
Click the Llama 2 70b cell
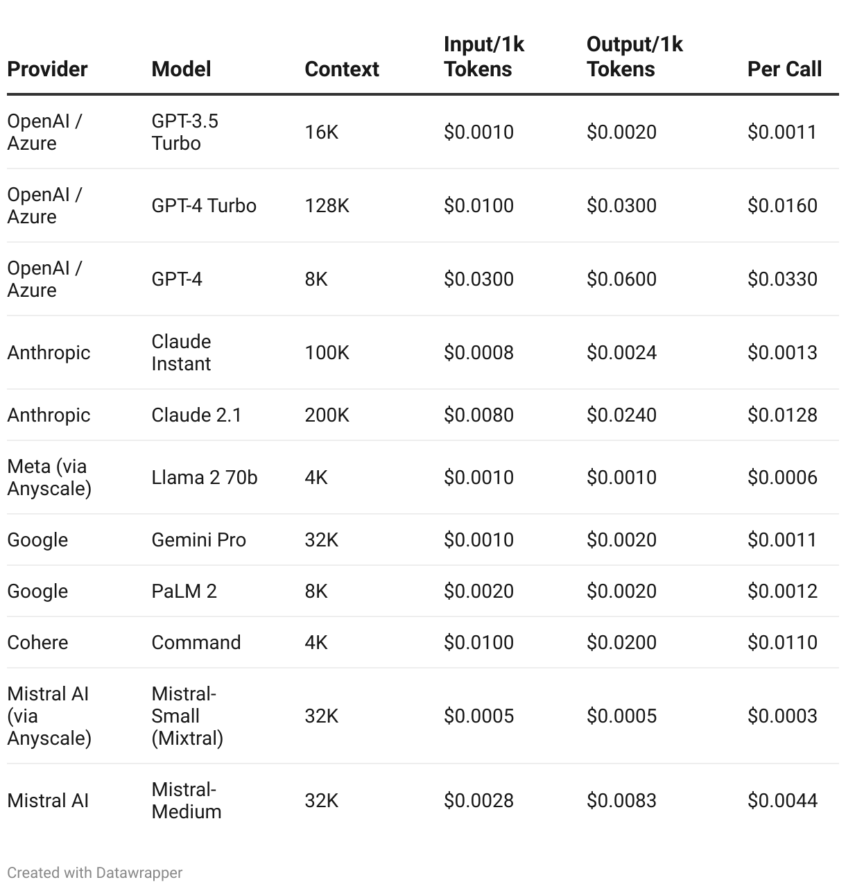pyautogui.click(x=205, y=477)
